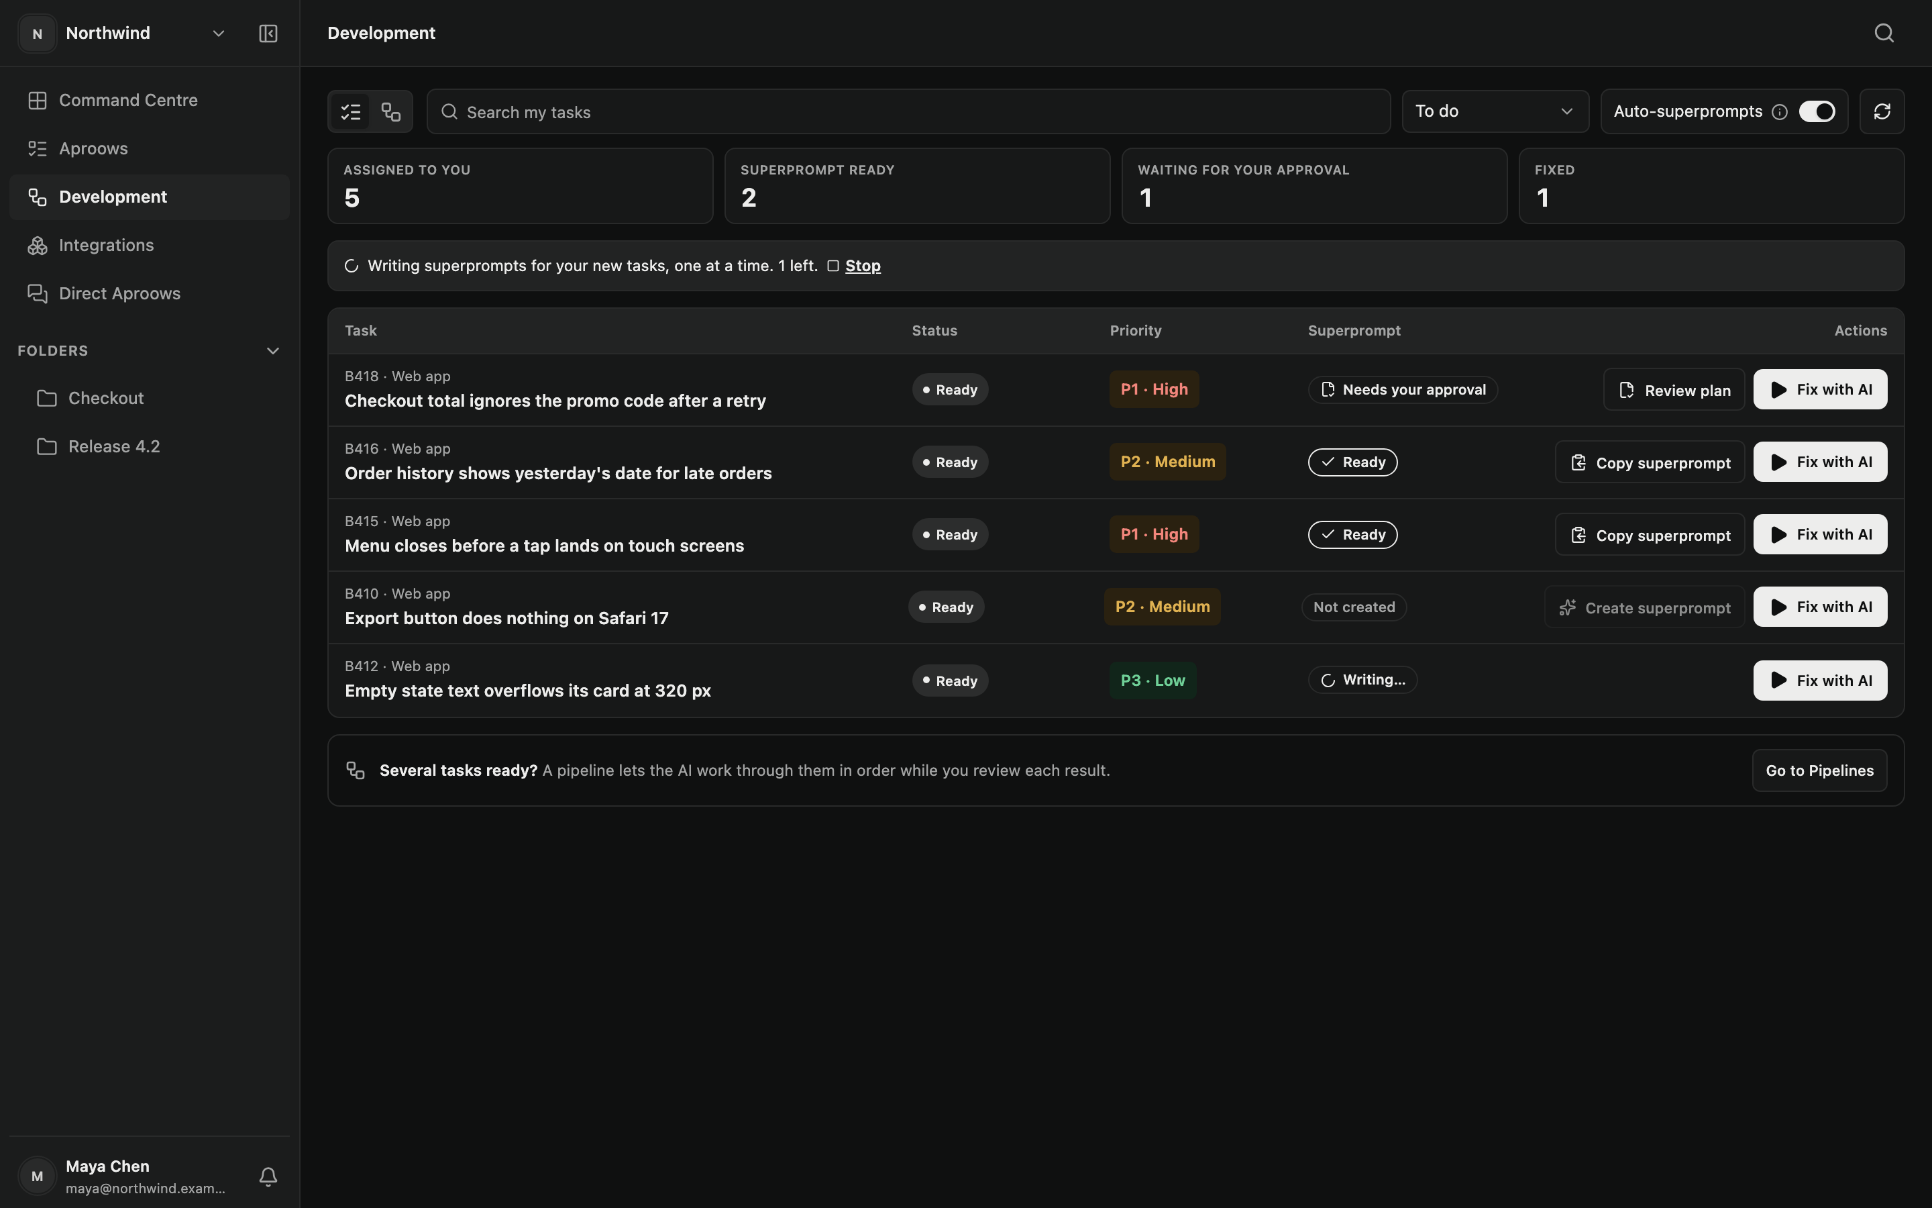The width and height of the screenshot is (1932, 1208).
Task: Select Development in sidebar
Action: (x=150, y=197)
